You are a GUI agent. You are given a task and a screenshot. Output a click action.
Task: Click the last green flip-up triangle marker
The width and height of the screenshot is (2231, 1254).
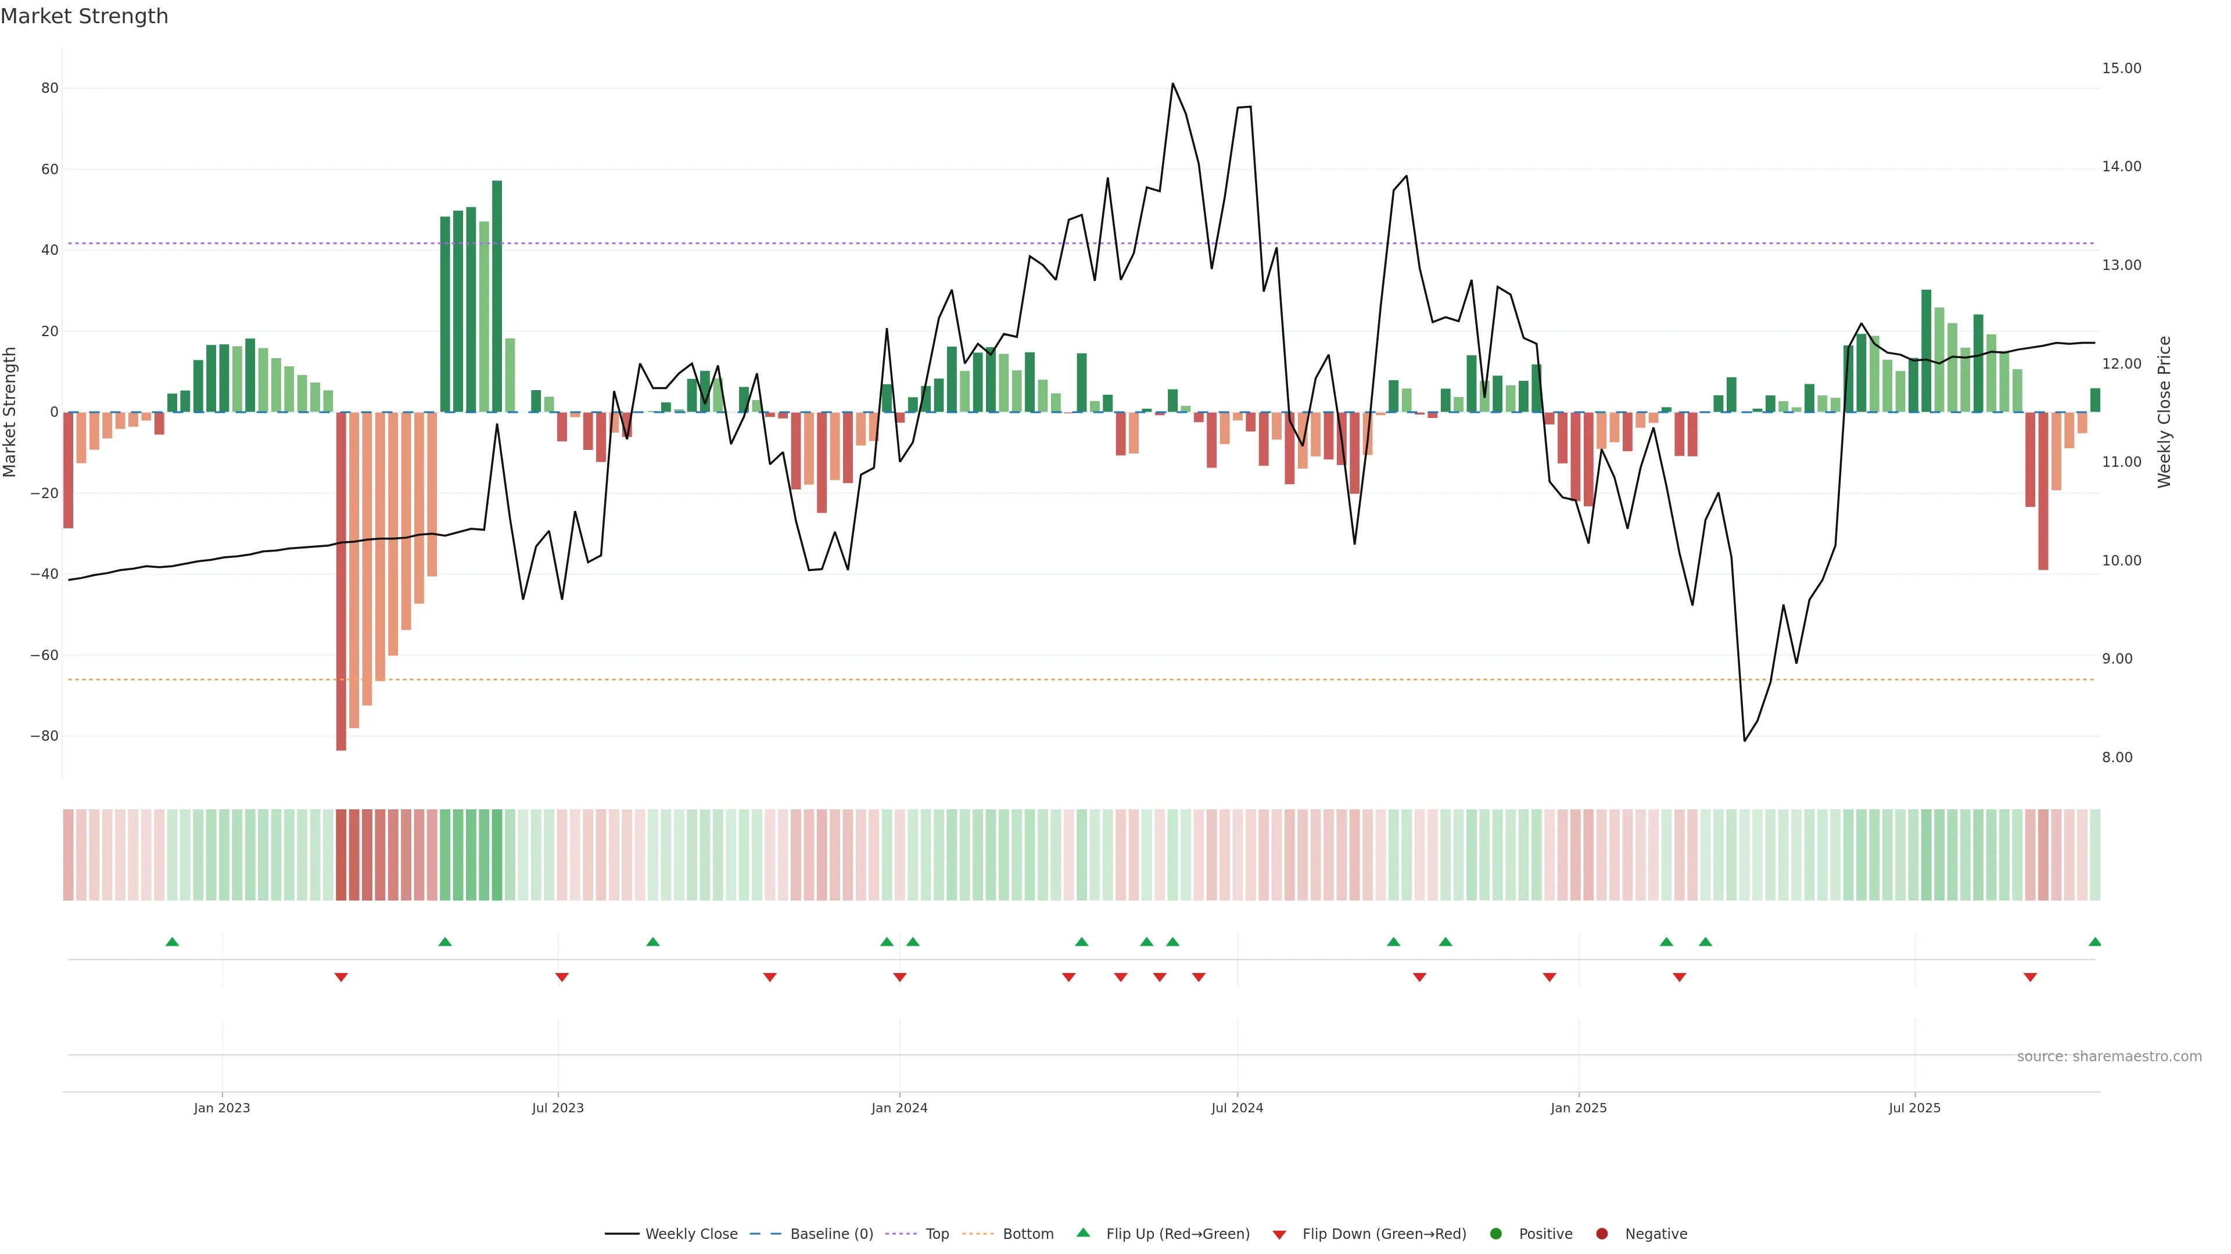click(x=2094, y=942)
